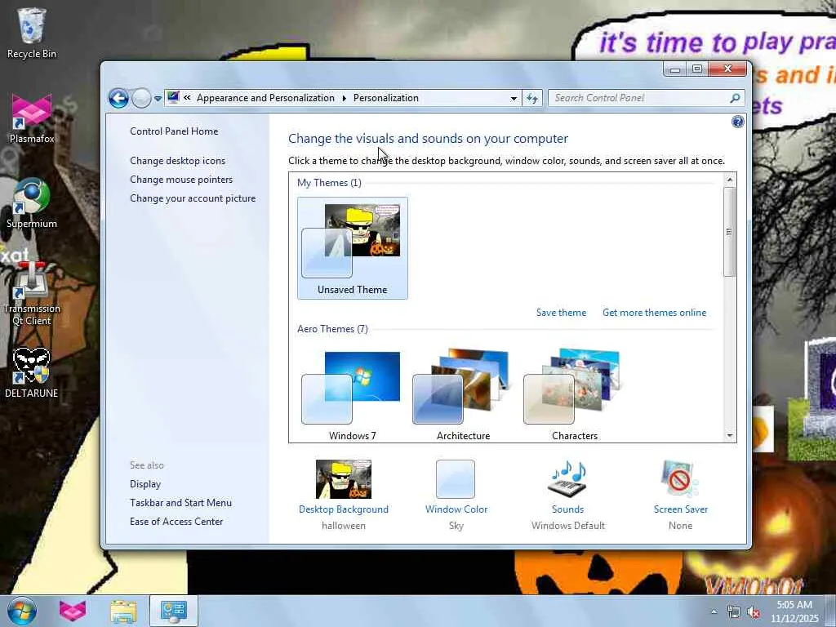
Task: Click the Forward arrow button
Action: point(141,98)
